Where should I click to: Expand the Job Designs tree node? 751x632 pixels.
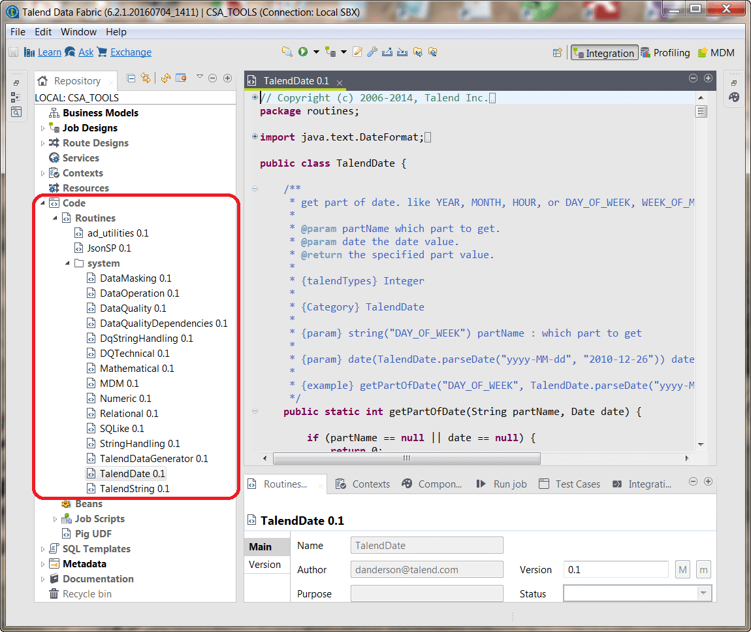(x=40, y=127)
